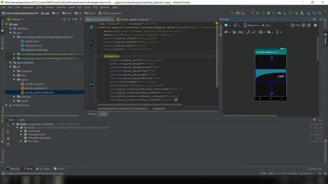The image size is (328, 184).
Task: Open the app run configuration dropdown
Action: [x=245, y=13]
